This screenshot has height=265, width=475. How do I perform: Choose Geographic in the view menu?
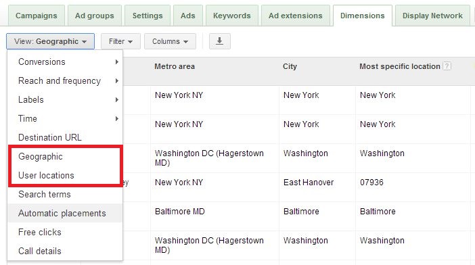tap(65, 156)
